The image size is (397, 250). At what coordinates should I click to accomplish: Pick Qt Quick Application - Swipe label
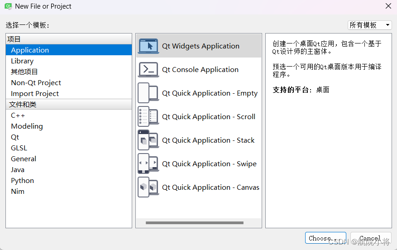point(210,164)
